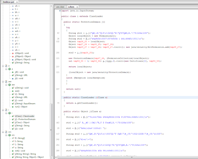The image size is (198, 159).
Task: Select the field icon beside 't : i'
Action: (13, 9)
